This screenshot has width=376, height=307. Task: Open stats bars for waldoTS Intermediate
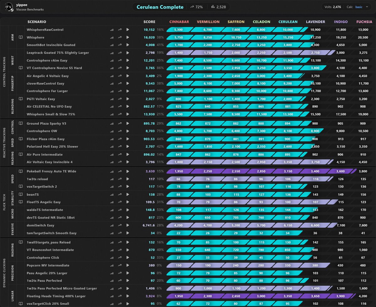tap(112, 210)
